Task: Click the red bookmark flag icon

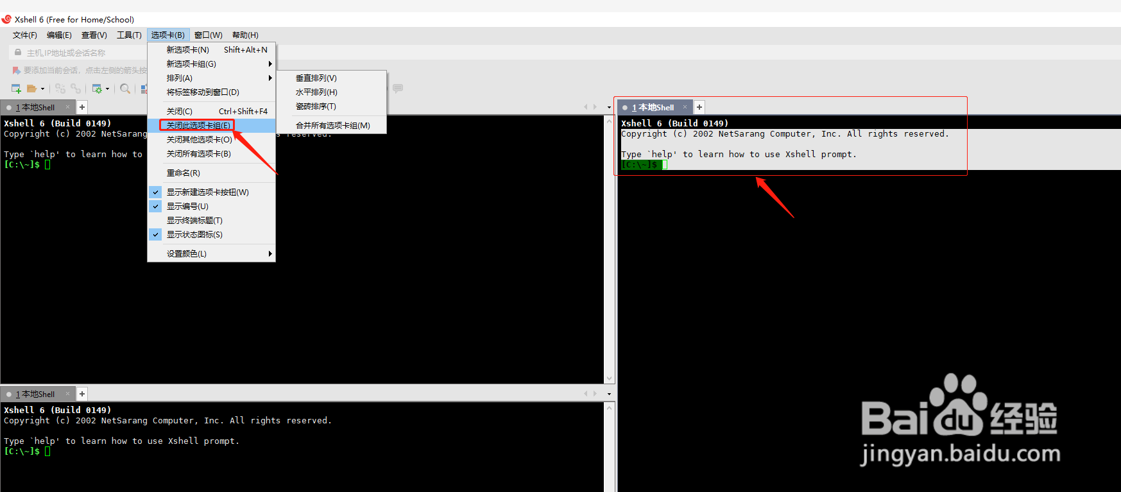Action: click(x=16, y=71)
